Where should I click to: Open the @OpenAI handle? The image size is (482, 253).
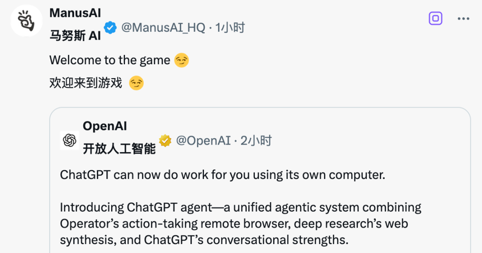point(203,141)
